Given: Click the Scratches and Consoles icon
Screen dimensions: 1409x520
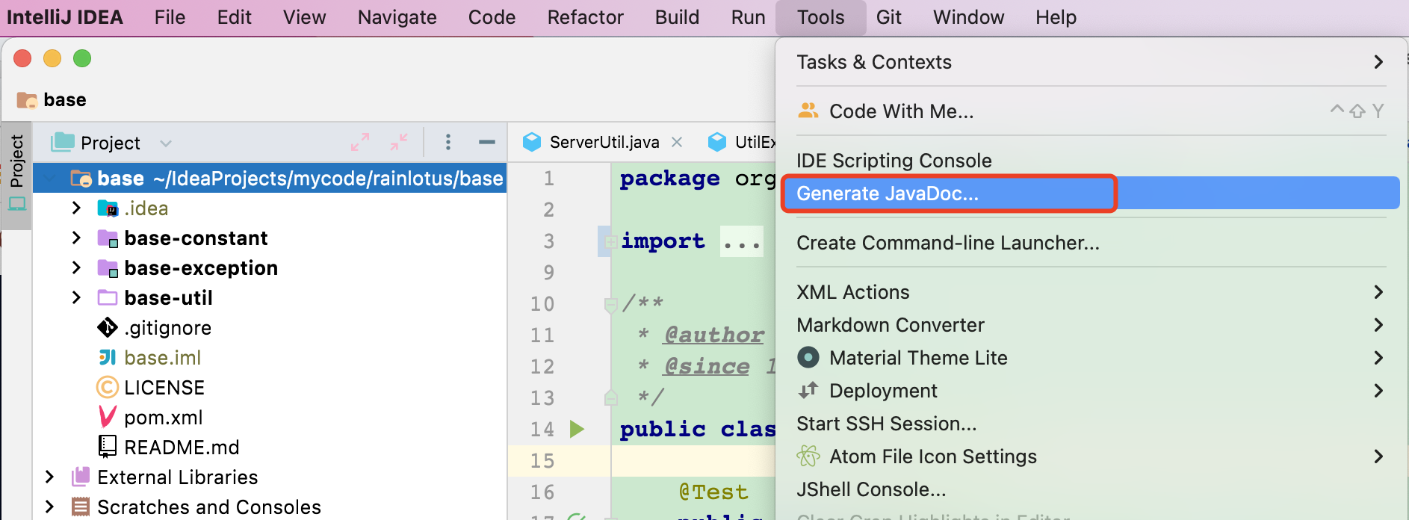Looking at the screenshot, I should [x=81, y=507].
